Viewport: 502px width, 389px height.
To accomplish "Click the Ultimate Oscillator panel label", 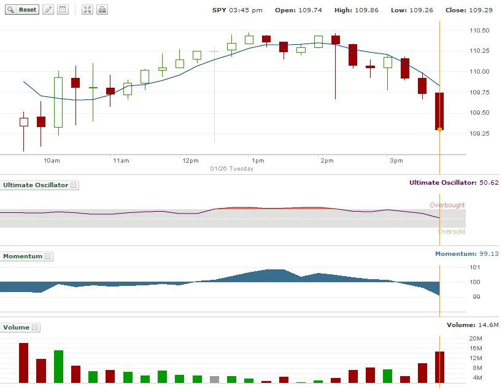I will [36, 185].
